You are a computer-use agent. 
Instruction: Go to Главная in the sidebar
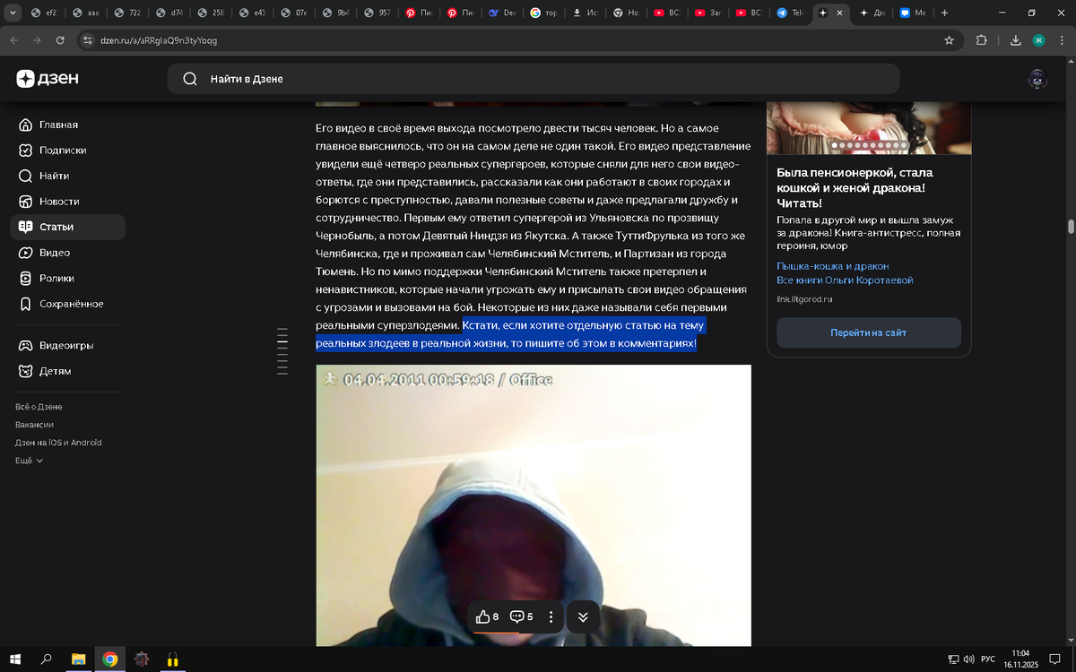67,125
